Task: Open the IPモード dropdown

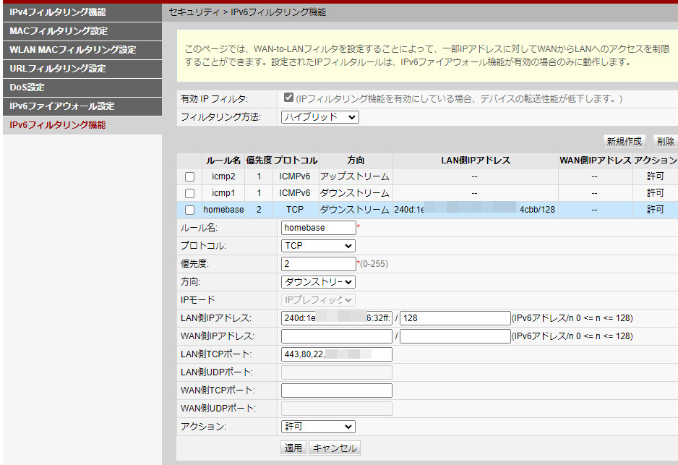Action: click(x=318, y=300)
